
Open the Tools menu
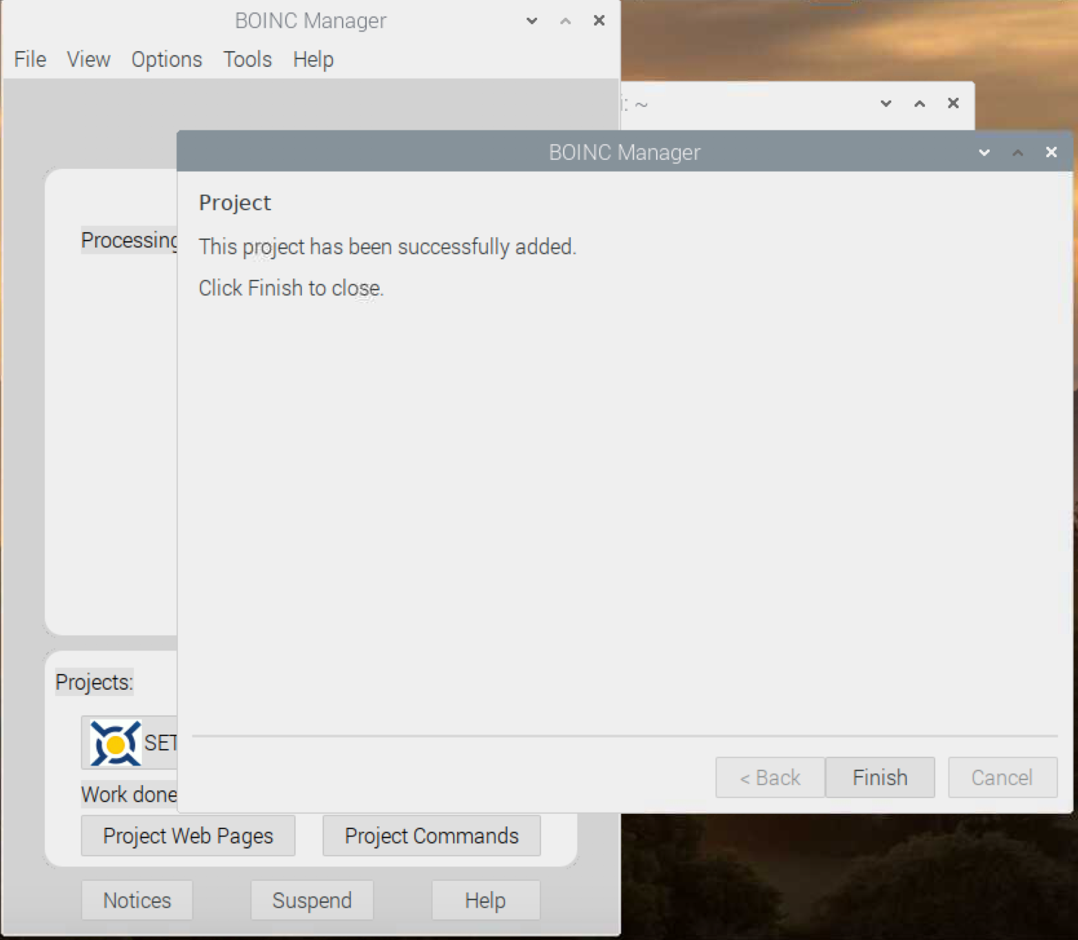pyautogui.click(x=247, y=59)
